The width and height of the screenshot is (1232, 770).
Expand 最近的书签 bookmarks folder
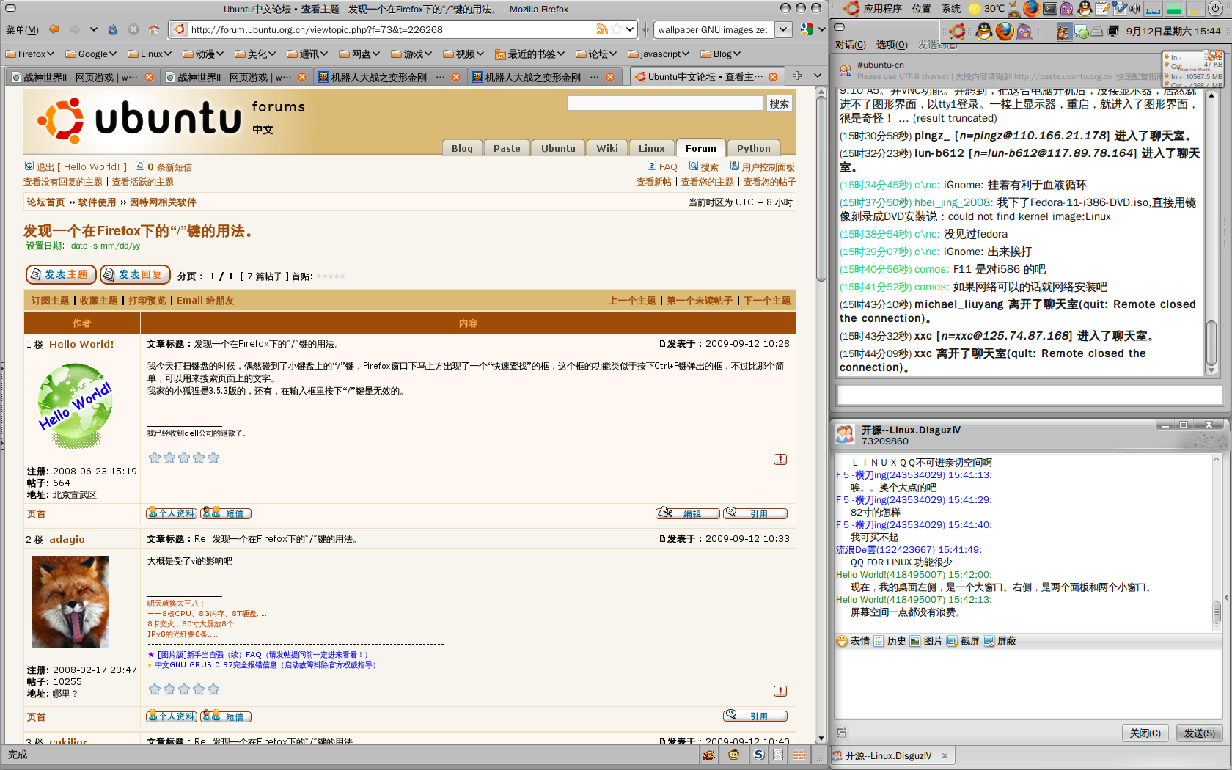coord(529,54)
